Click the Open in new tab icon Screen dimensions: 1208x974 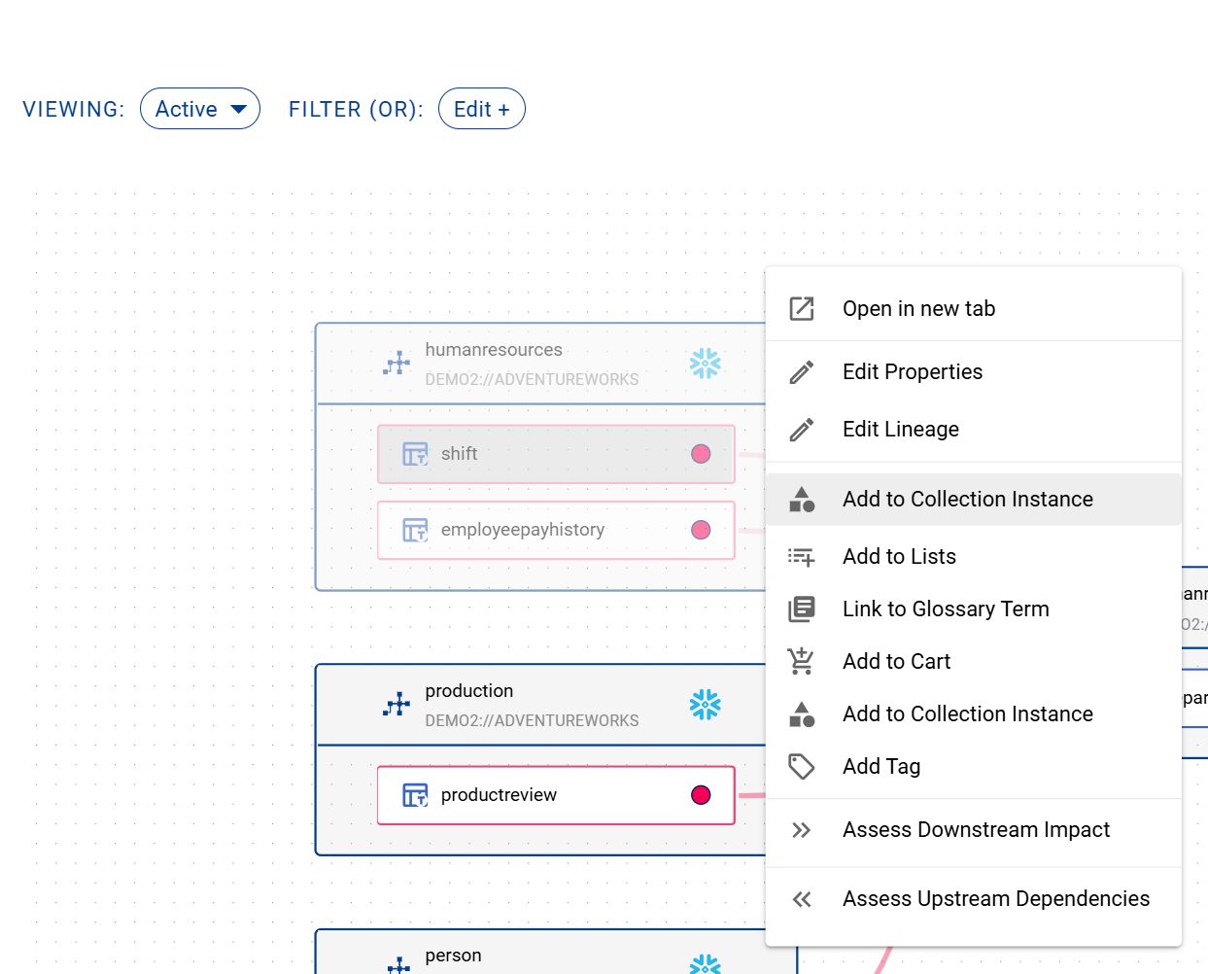pyautogui.click(x=802, y=309)
